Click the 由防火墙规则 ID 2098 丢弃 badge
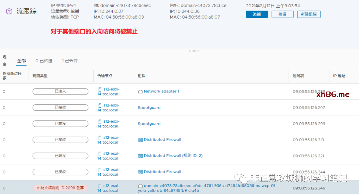This screenshot has width=359, height=194. click(60, 188)
